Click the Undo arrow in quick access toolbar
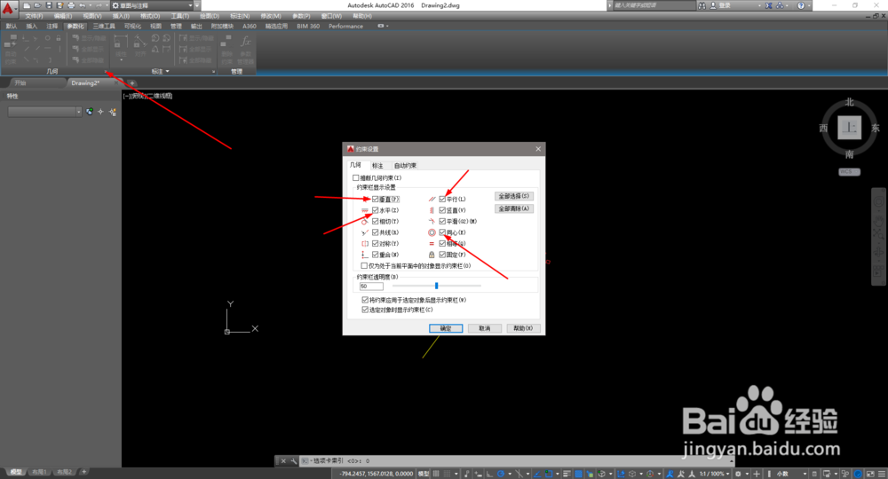Viewport: 888px width, 479px height. tap(82, 5)
